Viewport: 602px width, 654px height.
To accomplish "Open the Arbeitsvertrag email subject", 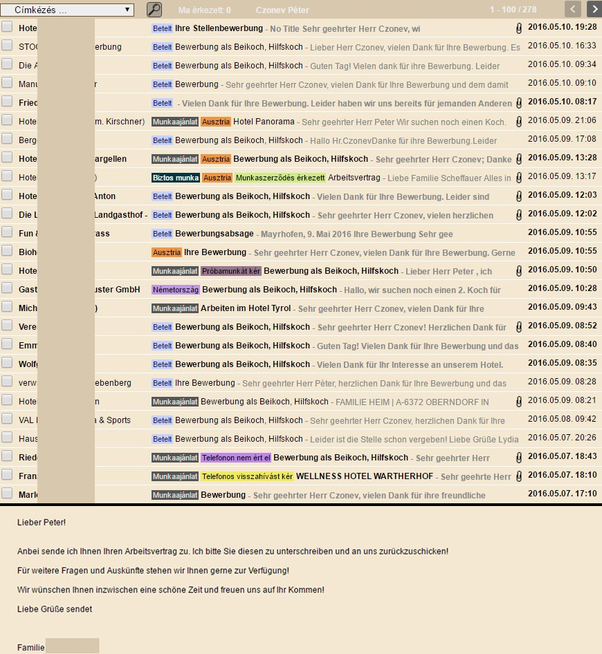I will click(x=354, y=178).
